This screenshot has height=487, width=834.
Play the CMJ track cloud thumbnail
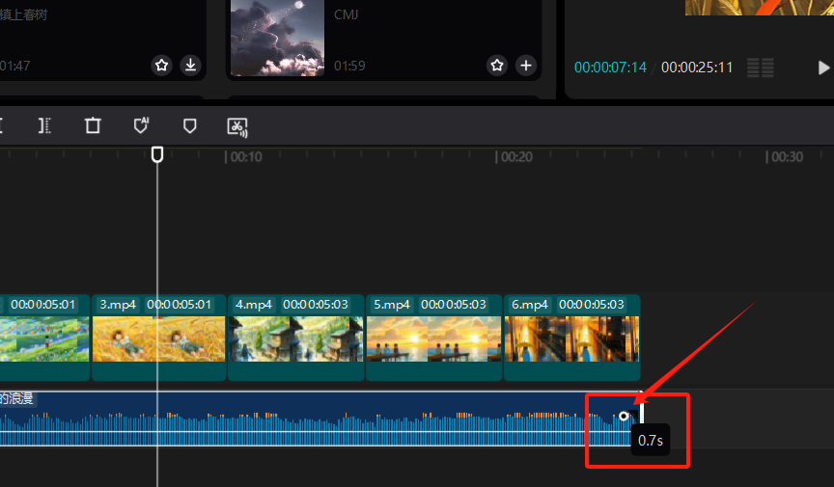(x=277, y=38)
